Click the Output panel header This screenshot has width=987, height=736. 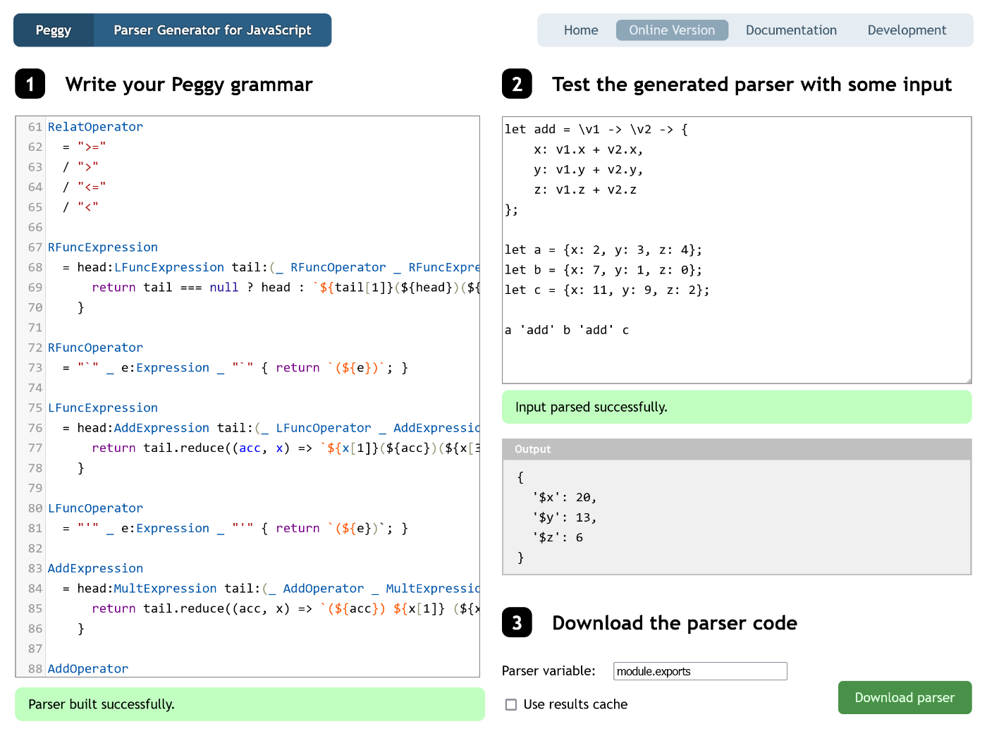(737, 449)
